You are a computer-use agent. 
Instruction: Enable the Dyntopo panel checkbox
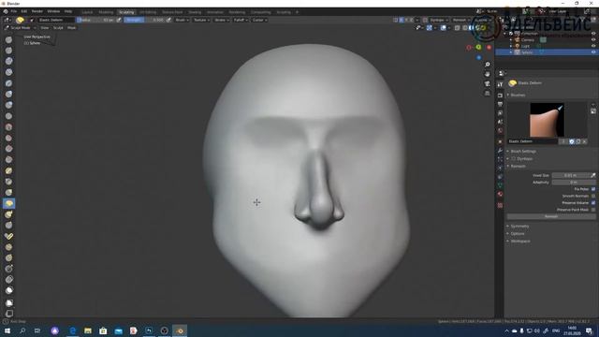514,158
